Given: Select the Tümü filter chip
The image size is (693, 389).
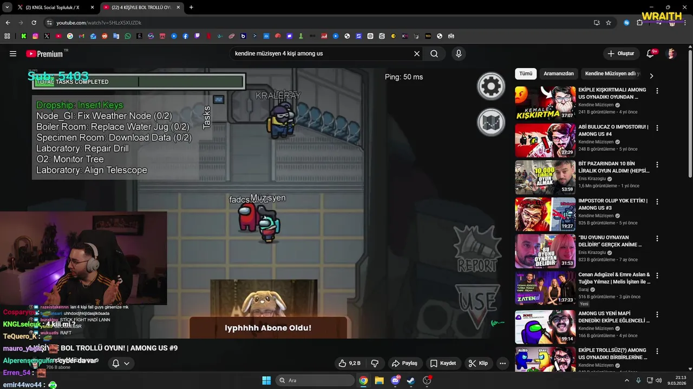Looking at the screenshot, I should 526,73.
